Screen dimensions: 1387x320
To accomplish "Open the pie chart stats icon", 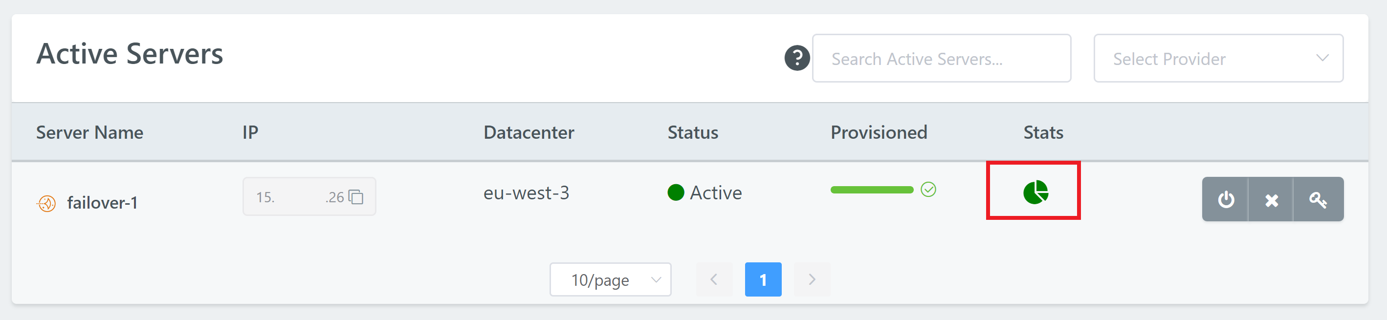I will pyautogui.click(x=1035, y=192).
